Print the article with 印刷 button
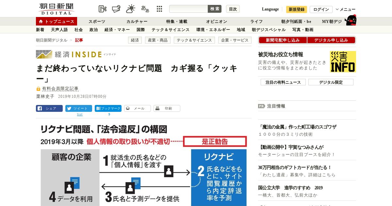This screenshot has height=206, width=392. [167, 108]
